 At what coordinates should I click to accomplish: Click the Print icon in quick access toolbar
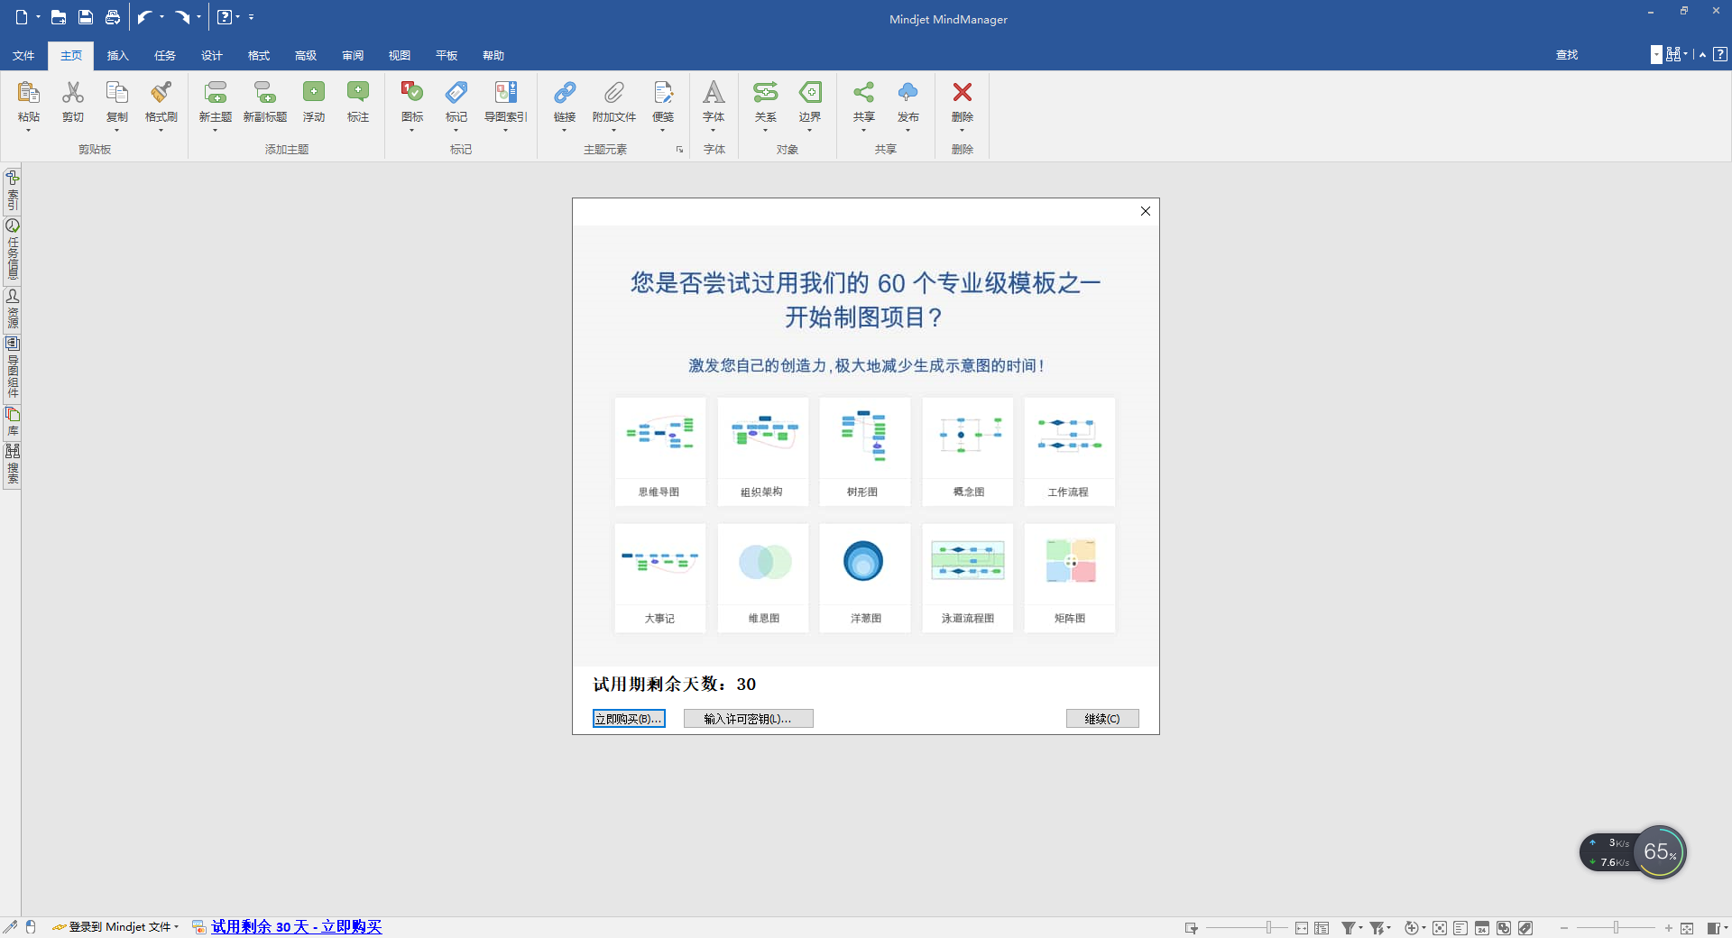(x=113, y=17)
